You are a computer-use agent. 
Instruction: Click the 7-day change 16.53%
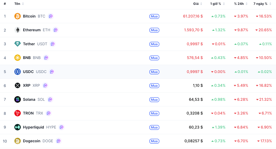tap(264, 16)
